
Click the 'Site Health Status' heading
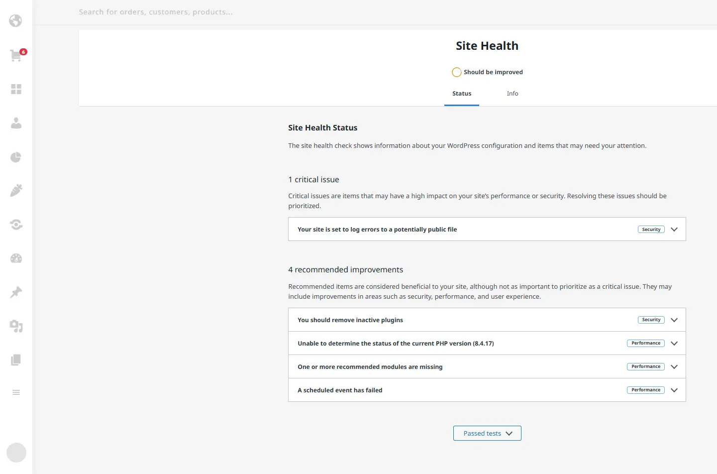(x=322, y=128)
